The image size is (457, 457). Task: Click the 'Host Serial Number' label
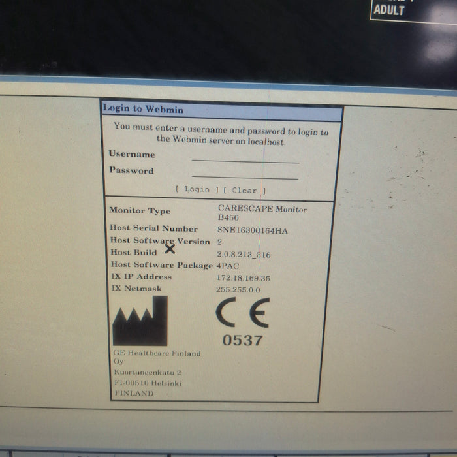(x=154, y=228)
